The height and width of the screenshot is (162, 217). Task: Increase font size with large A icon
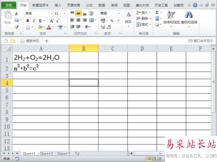(x=52, y=21)
